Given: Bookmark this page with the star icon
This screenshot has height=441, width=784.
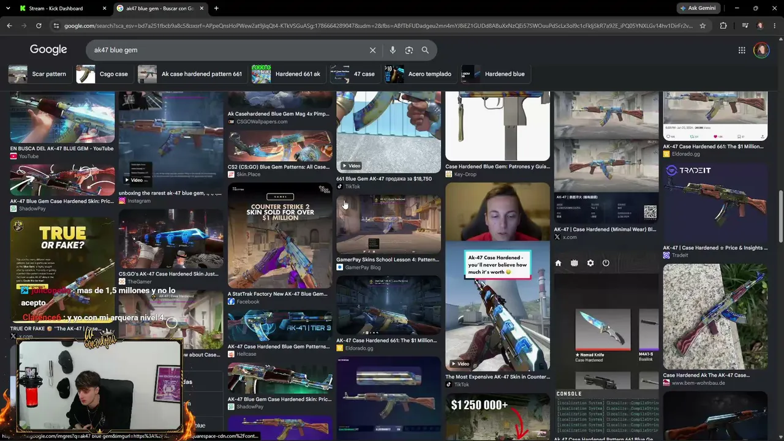Looking at the screenshot, I should (x=703, y=26).
